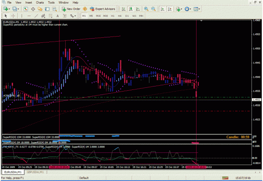Image resolution: width=263 pixels, height=181 pixels.
Task: Select the MN timeframe
Action: pyautogui.click(x=141, y=16)
